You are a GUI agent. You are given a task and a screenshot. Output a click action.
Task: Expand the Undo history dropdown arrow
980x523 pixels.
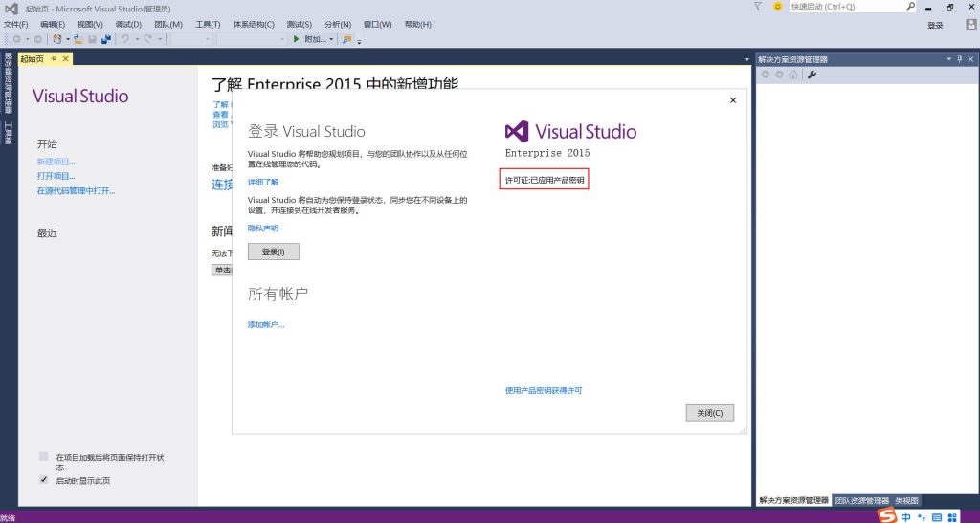[x=137, y=39]
